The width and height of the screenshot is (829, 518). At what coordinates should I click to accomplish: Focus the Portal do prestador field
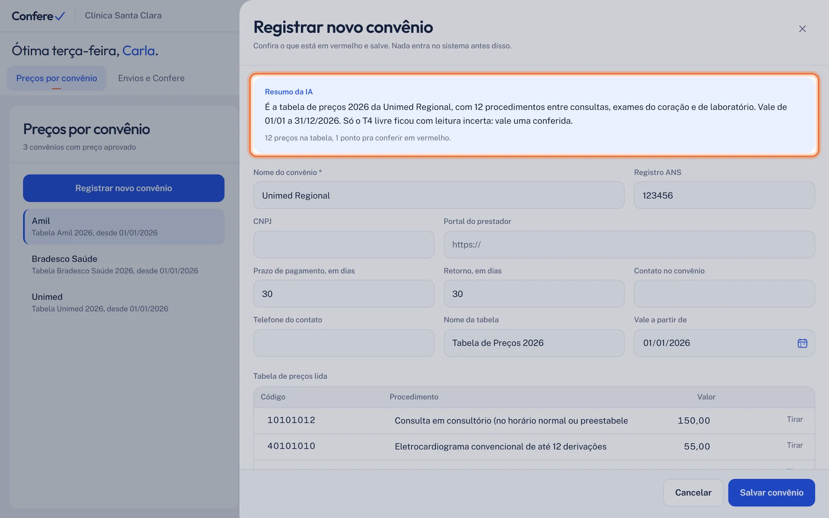point(629,244)
